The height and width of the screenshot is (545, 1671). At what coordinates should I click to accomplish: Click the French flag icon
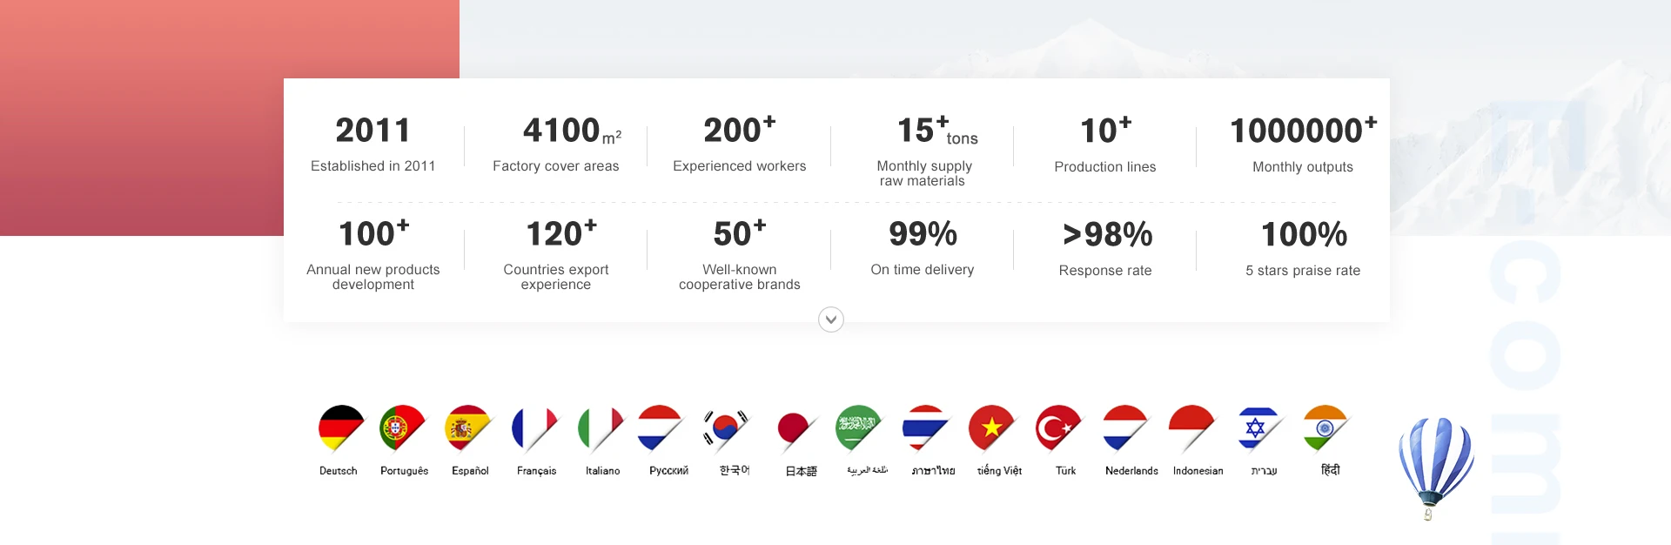click(534, 427)
